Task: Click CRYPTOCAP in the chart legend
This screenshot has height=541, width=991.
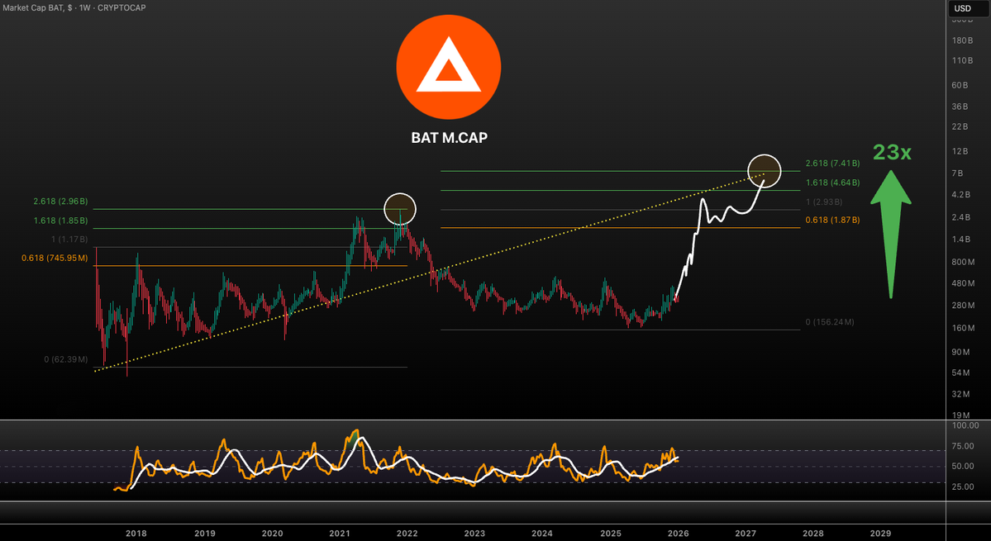Action: coord(123,7)
